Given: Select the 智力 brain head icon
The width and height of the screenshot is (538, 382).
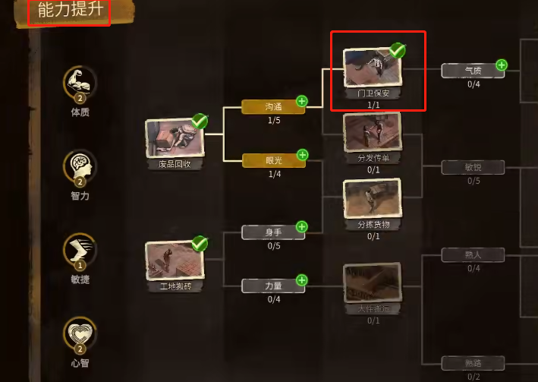Looking at the screenshot, I should point(80,166).
